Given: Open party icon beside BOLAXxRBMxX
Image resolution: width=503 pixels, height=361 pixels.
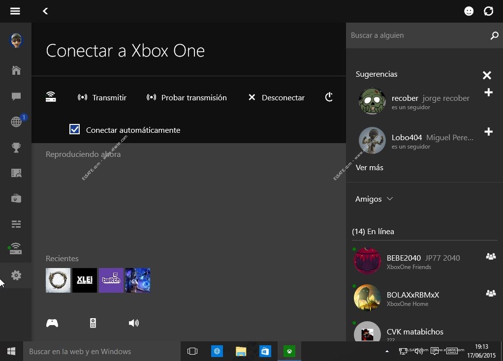Looking at the screenshot, I should (491, 293).
